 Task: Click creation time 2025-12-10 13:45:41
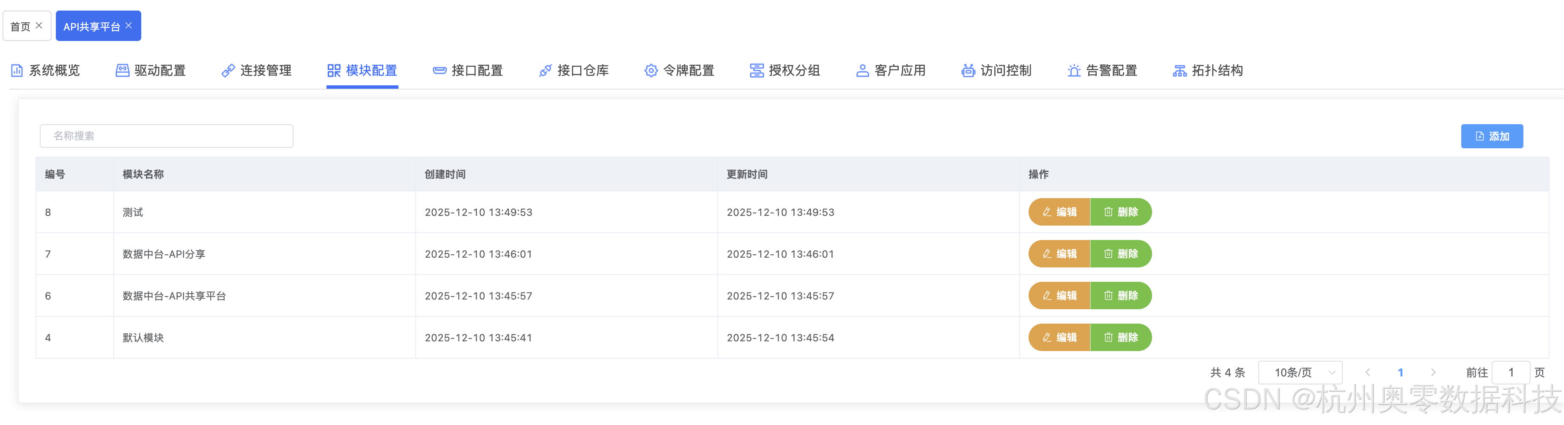coord(478,338)
